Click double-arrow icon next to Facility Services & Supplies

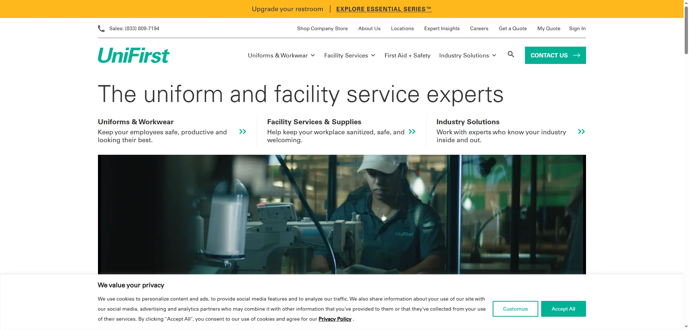coord(412,132)
